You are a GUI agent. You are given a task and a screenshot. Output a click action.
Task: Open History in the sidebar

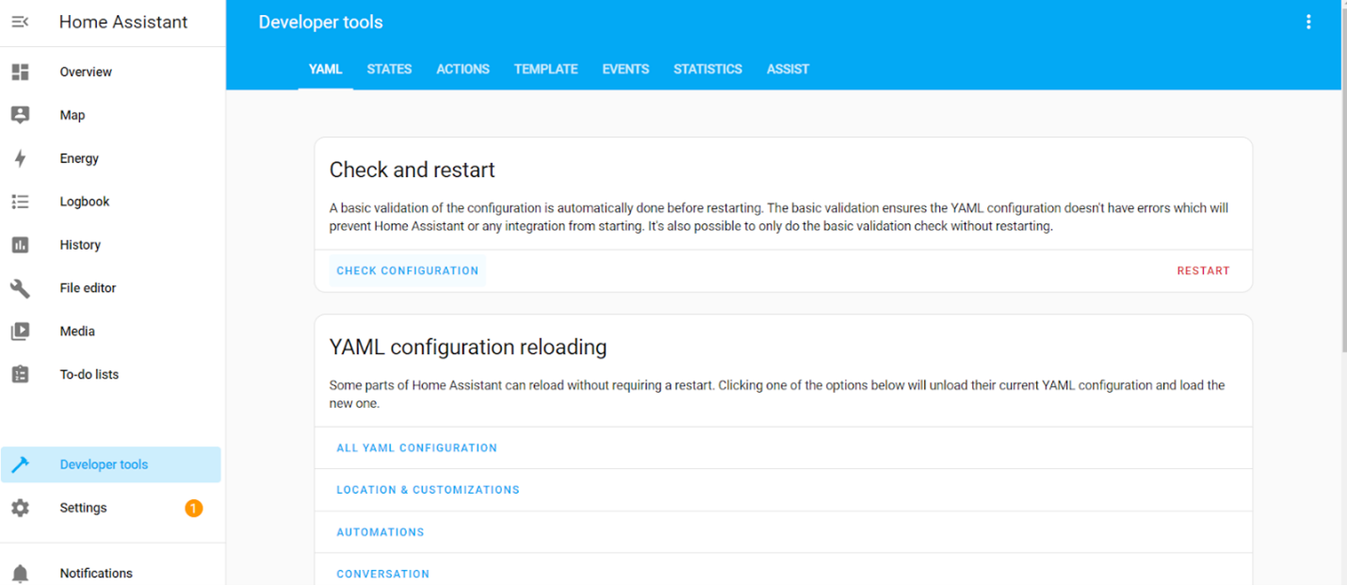[111, 245]
